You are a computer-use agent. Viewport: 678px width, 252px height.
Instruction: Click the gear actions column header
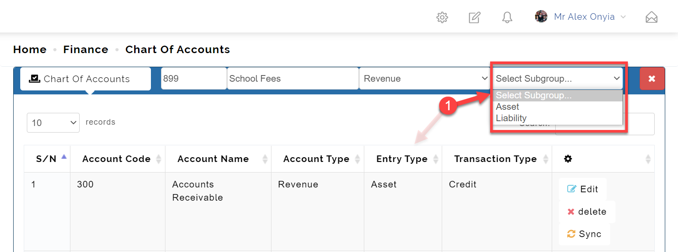pos(603,159)
